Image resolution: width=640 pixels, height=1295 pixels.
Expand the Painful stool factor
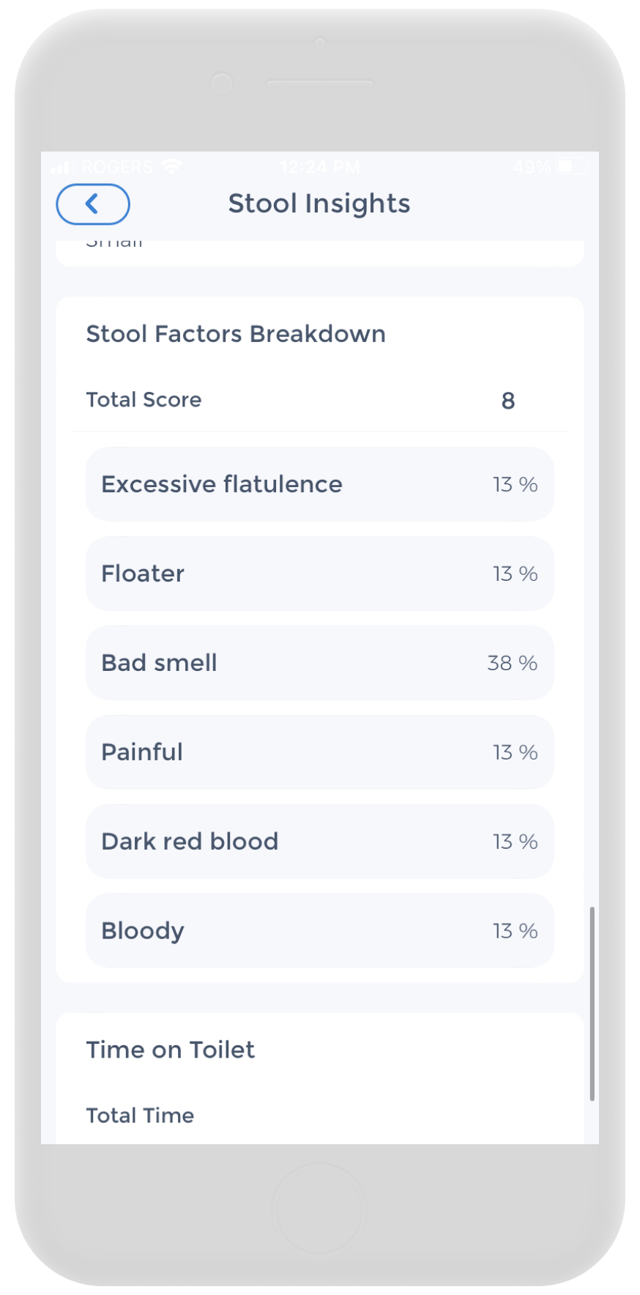point(319,752)
